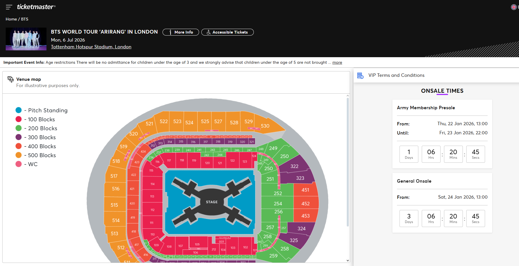Click the purple 300 Blocks legend dot
Viewport: 519px width, 266px height.
pos(19,137)
